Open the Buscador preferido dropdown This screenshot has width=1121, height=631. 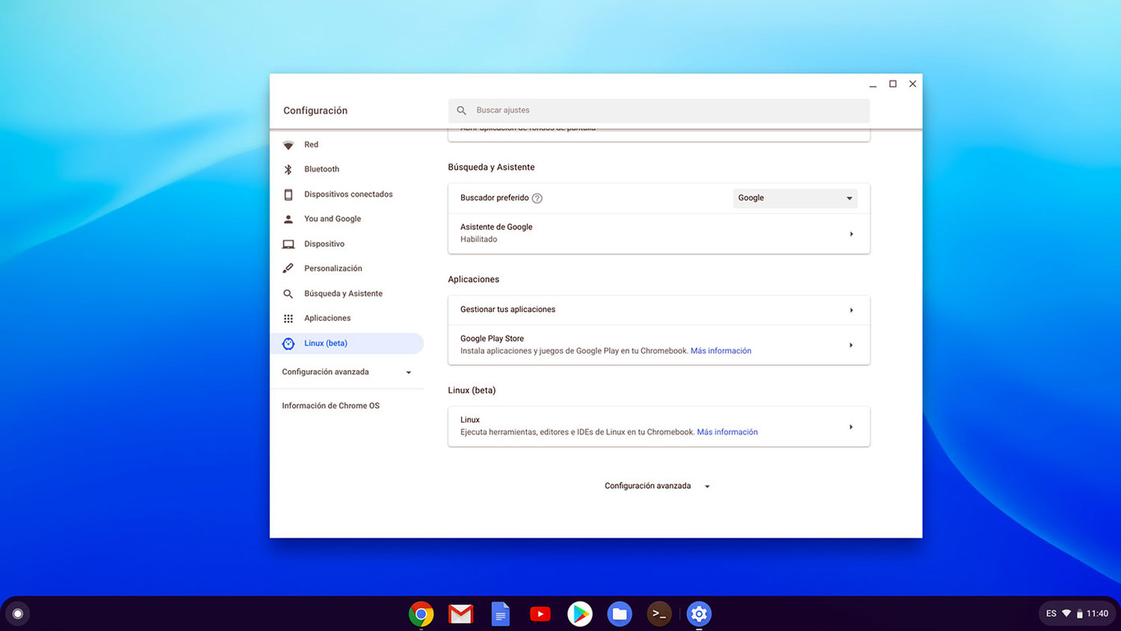(794, 198)
